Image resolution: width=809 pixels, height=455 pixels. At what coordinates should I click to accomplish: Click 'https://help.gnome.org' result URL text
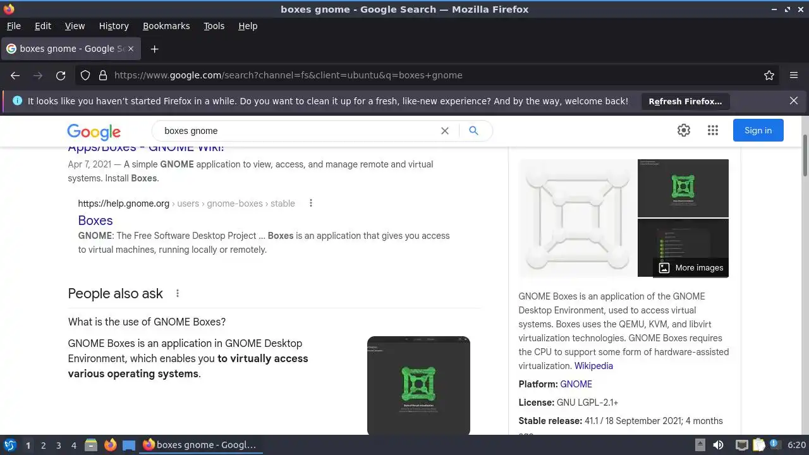124,203
